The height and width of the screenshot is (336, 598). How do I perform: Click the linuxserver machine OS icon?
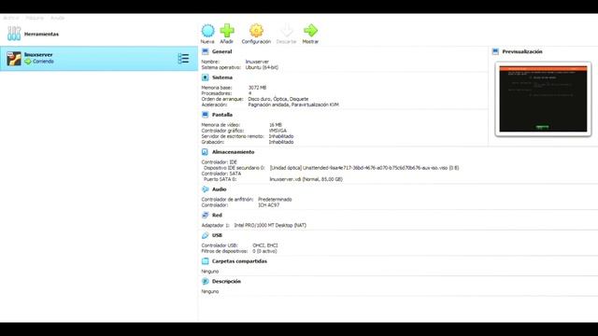click(x=14, y=58)
